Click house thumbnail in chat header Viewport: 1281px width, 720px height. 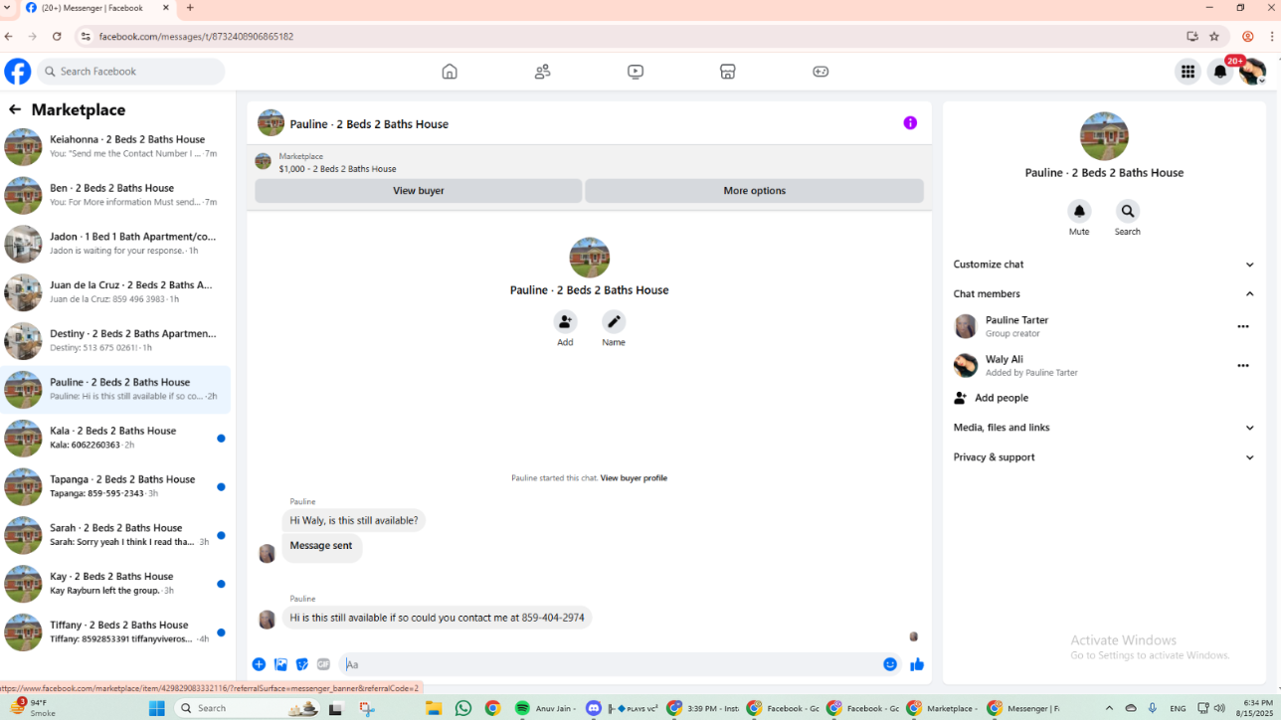point(271,123)
